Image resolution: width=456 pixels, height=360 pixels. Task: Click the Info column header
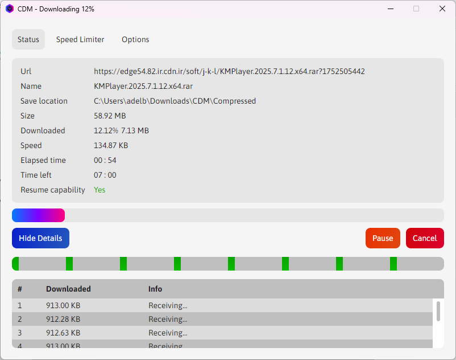(155, 289)
